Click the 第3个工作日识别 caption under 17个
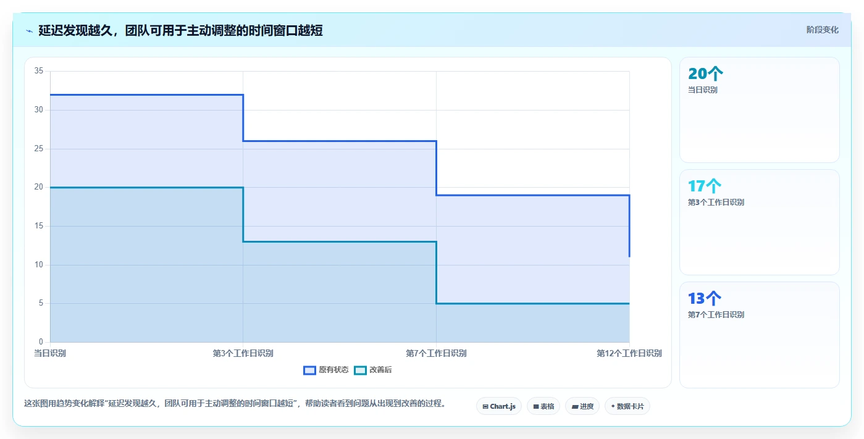The image size is (864, 439). 716,202
